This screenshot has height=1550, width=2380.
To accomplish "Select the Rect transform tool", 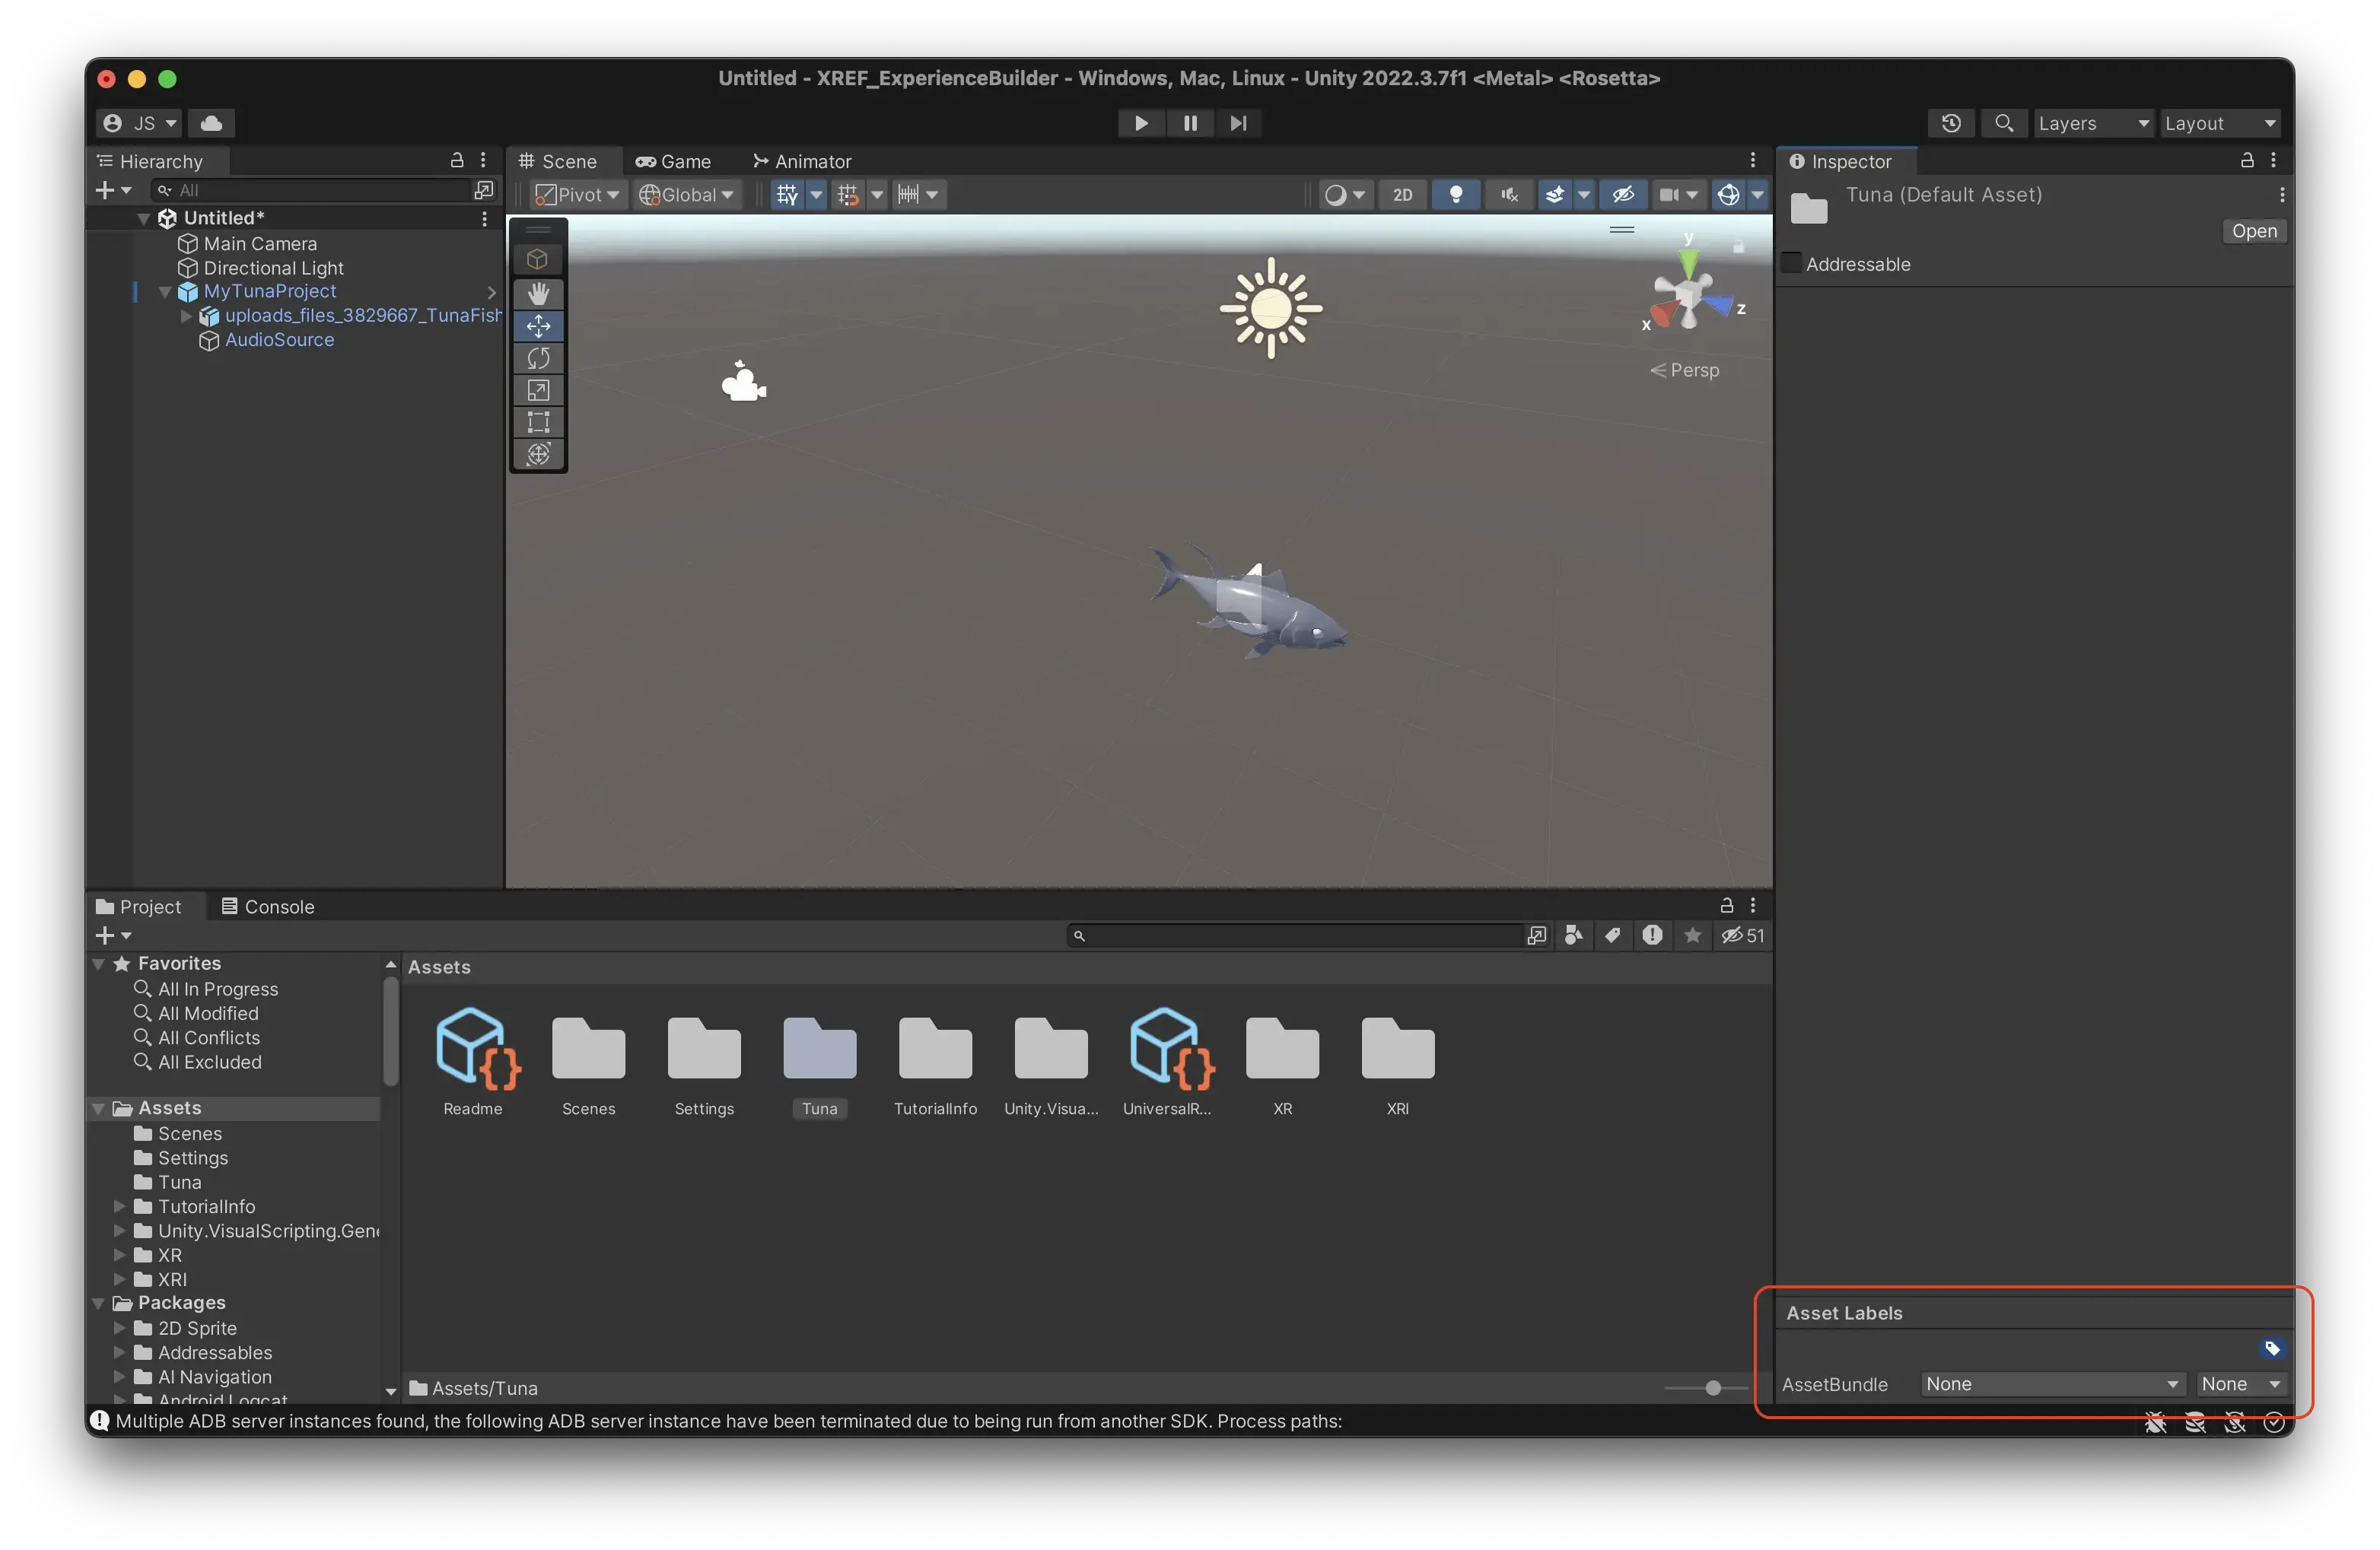I will [x=538, y=422].
